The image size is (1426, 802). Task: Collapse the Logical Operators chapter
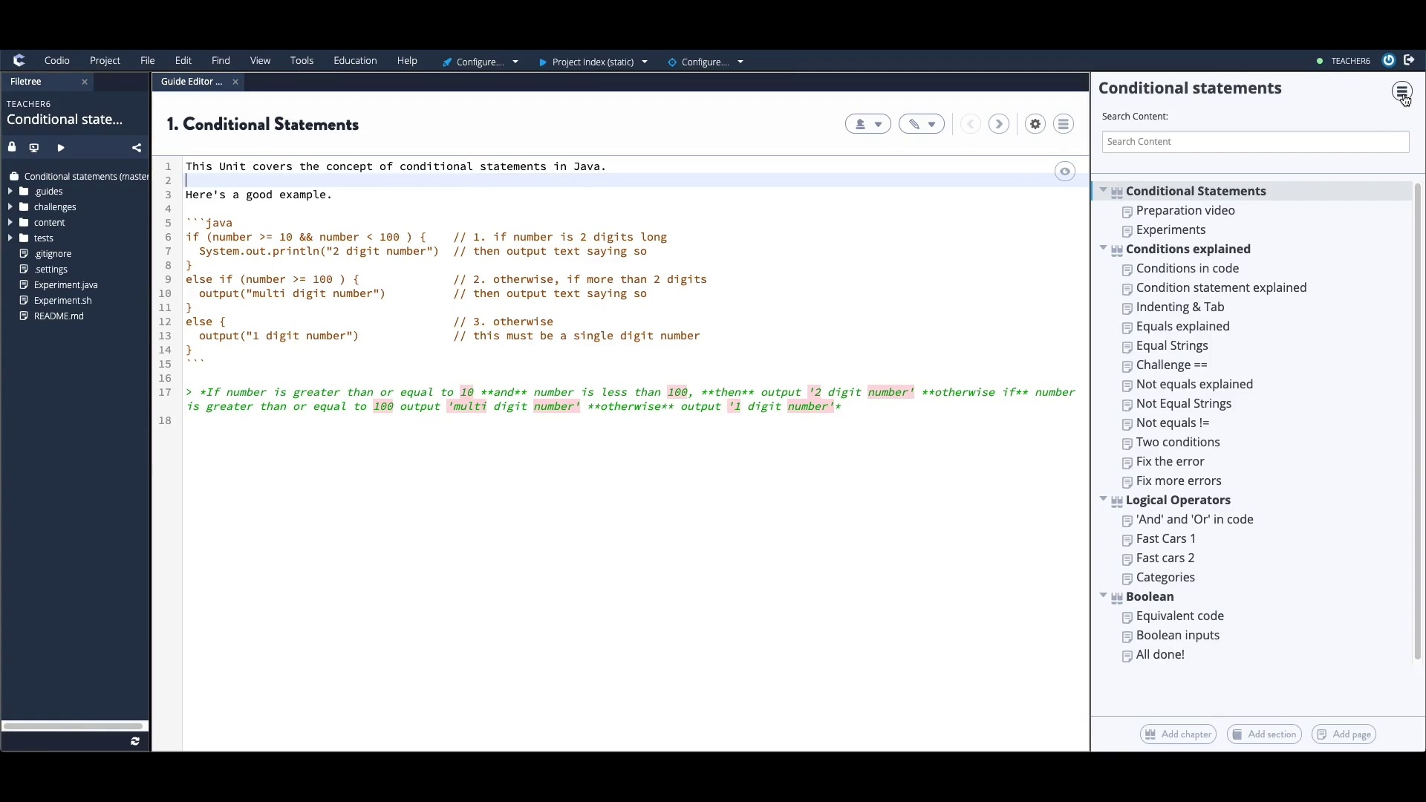pyautogui.click(x=1103, y=499)
